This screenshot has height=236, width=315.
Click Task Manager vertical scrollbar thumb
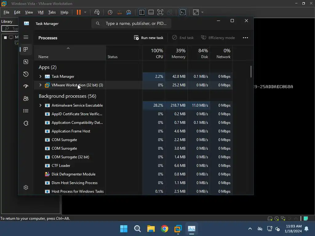(x=251, y=71)
